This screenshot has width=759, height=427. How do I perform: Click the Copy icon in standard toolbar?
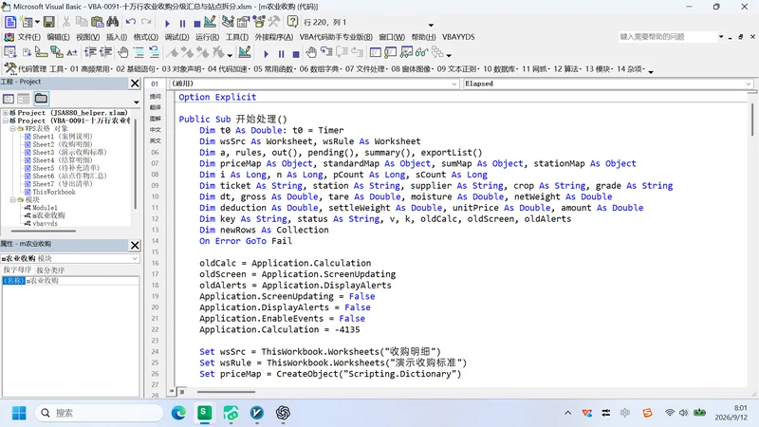tap(82, 22)
